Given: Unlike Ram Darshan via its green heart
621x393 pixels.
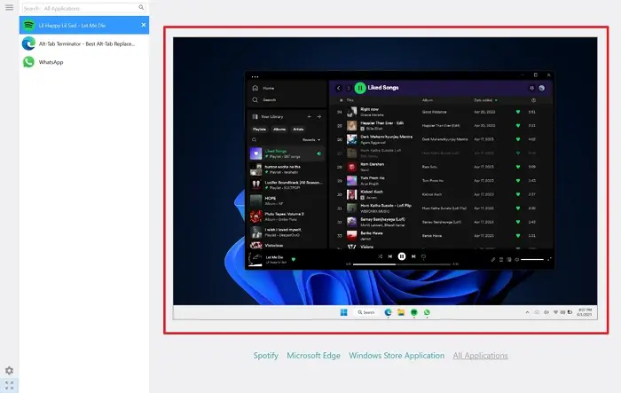Looking at the screenshot, I should (x=517, y=167).
